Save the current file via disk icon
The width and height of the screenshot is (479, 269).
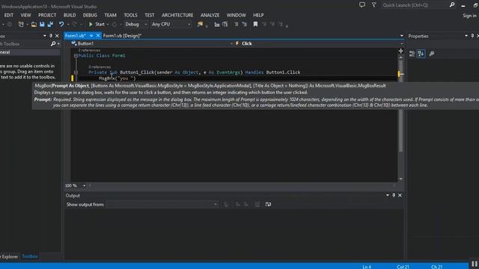(42, 24)
